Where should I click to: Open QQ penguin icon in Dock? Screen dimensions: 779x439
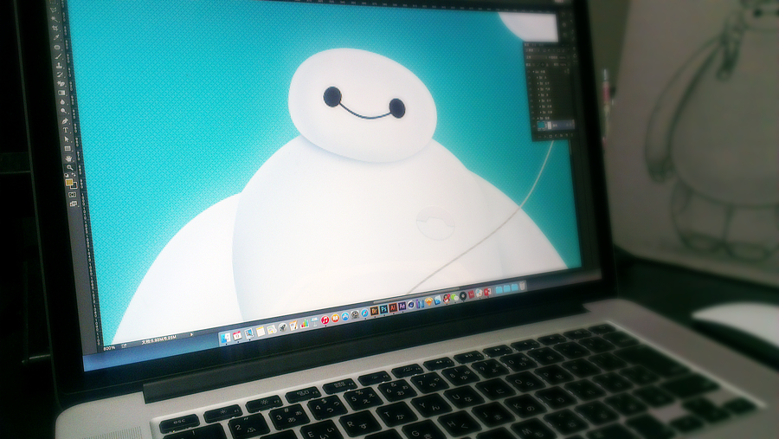click(x=447, y=299)
